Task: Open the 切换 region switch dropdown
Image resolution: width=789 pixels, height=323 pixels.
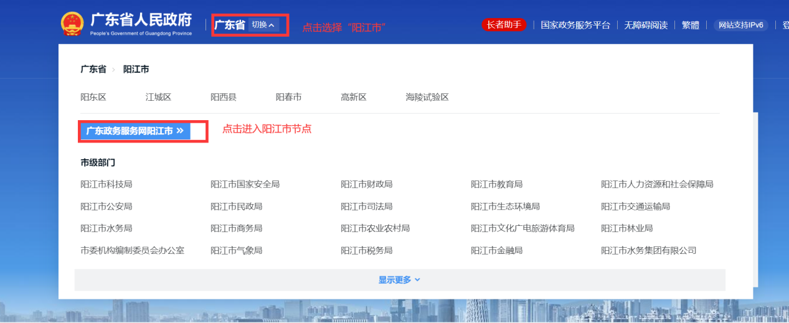Action: (x=264, y=25)
